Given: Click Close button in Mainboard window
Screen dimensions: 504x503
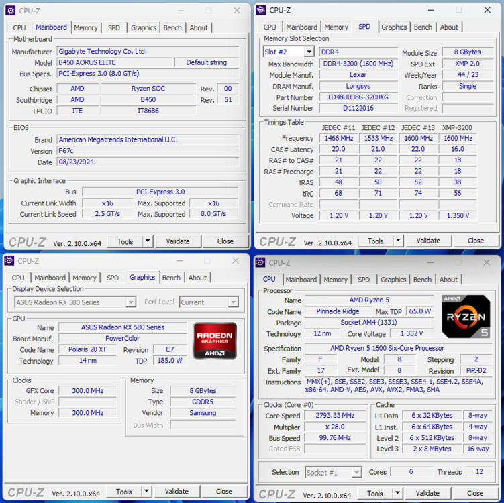Looking at the screenshot, I should (x=225, y=241).
